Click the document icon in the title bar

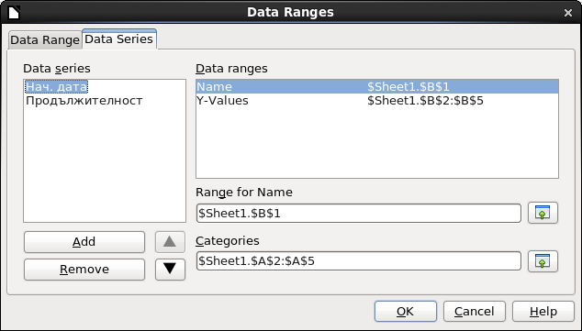coord(14,12)
